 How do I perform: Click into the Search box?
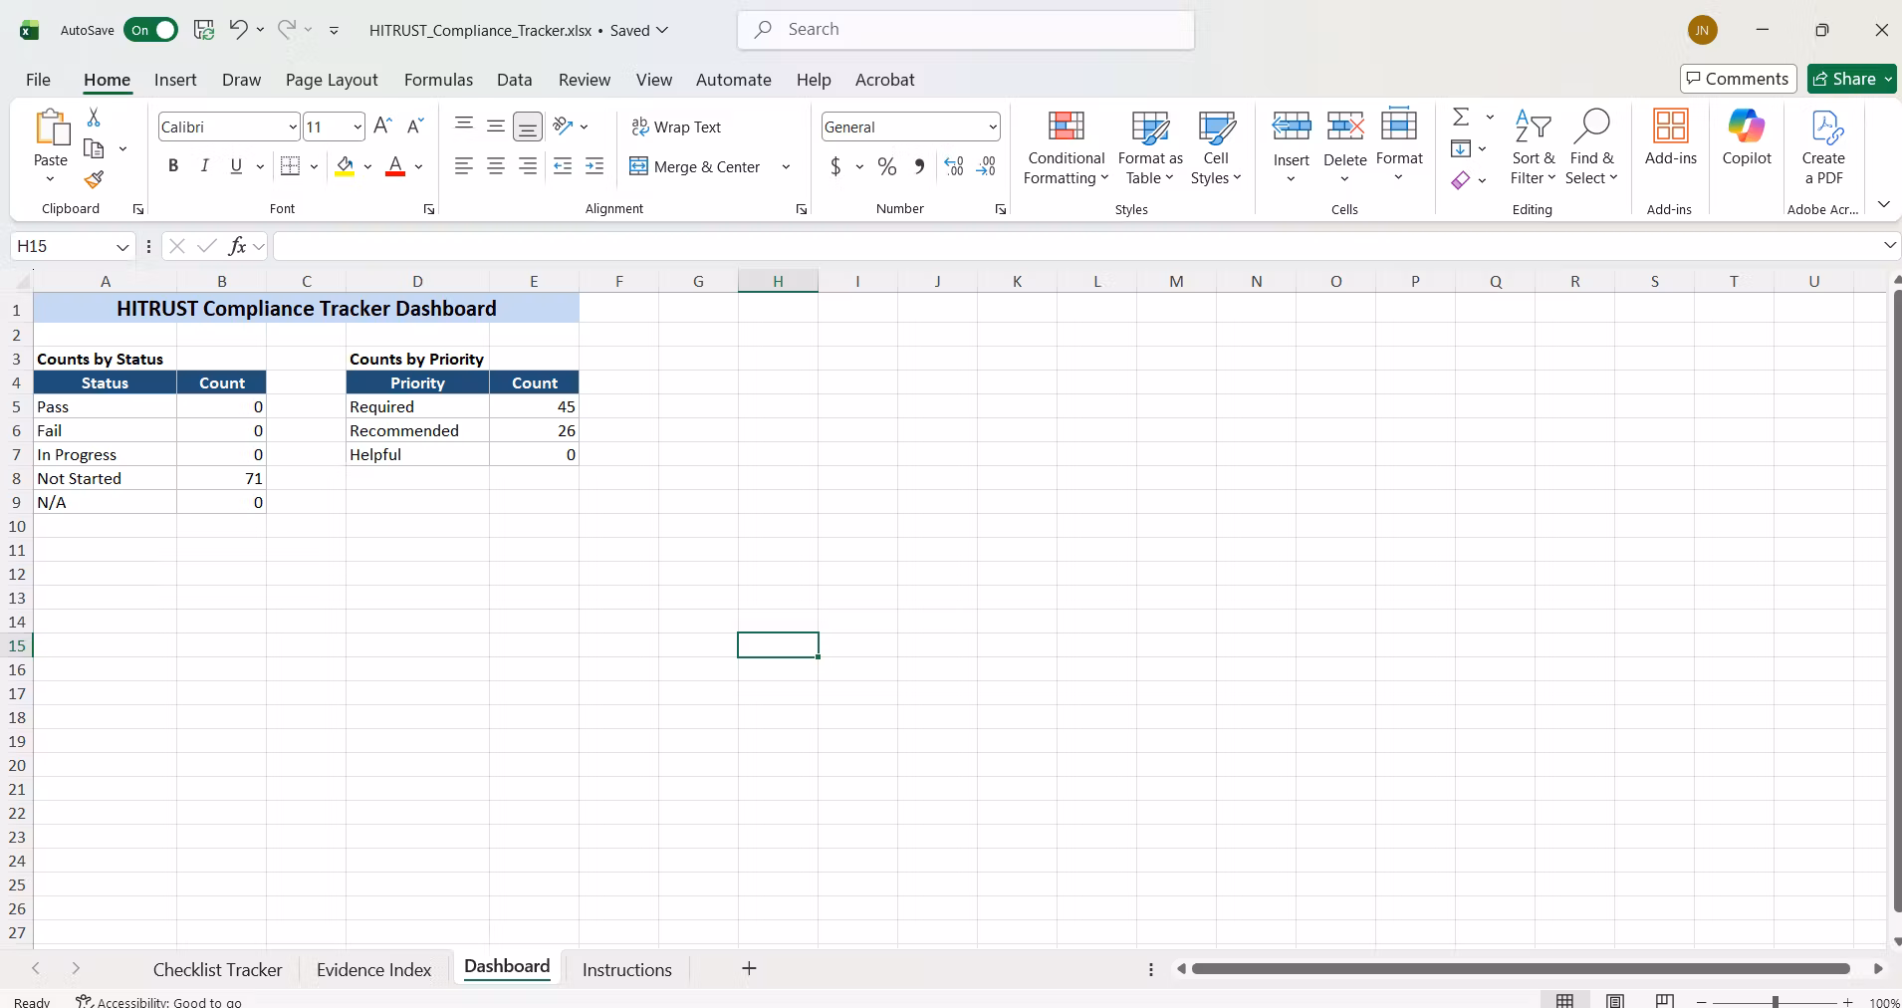coord(966,30)
